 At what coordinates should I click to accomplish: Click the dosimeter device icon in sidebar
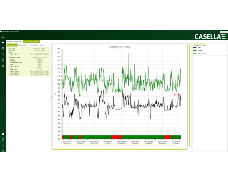3,66
